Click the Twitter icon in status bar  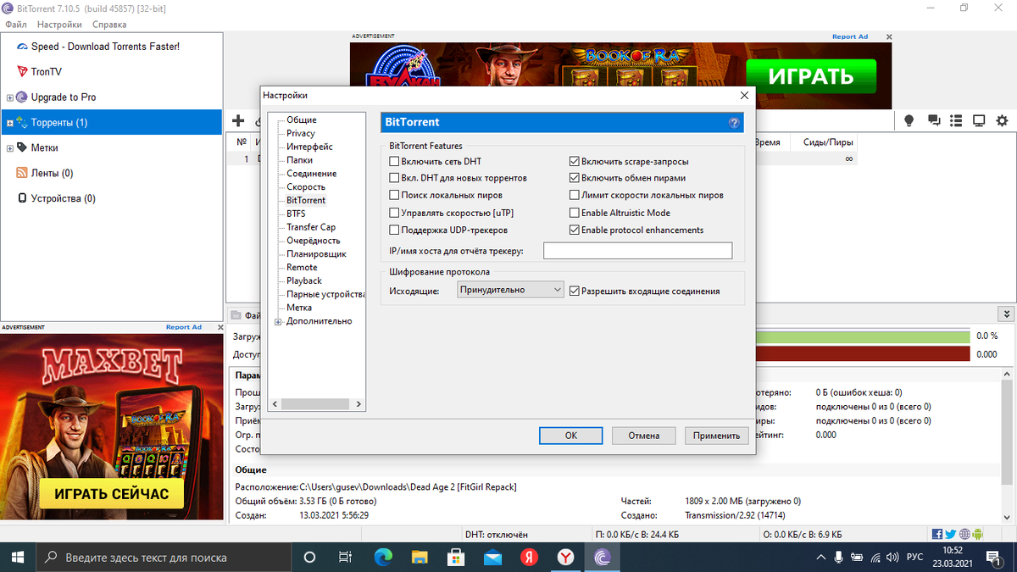tap(951, 534)
